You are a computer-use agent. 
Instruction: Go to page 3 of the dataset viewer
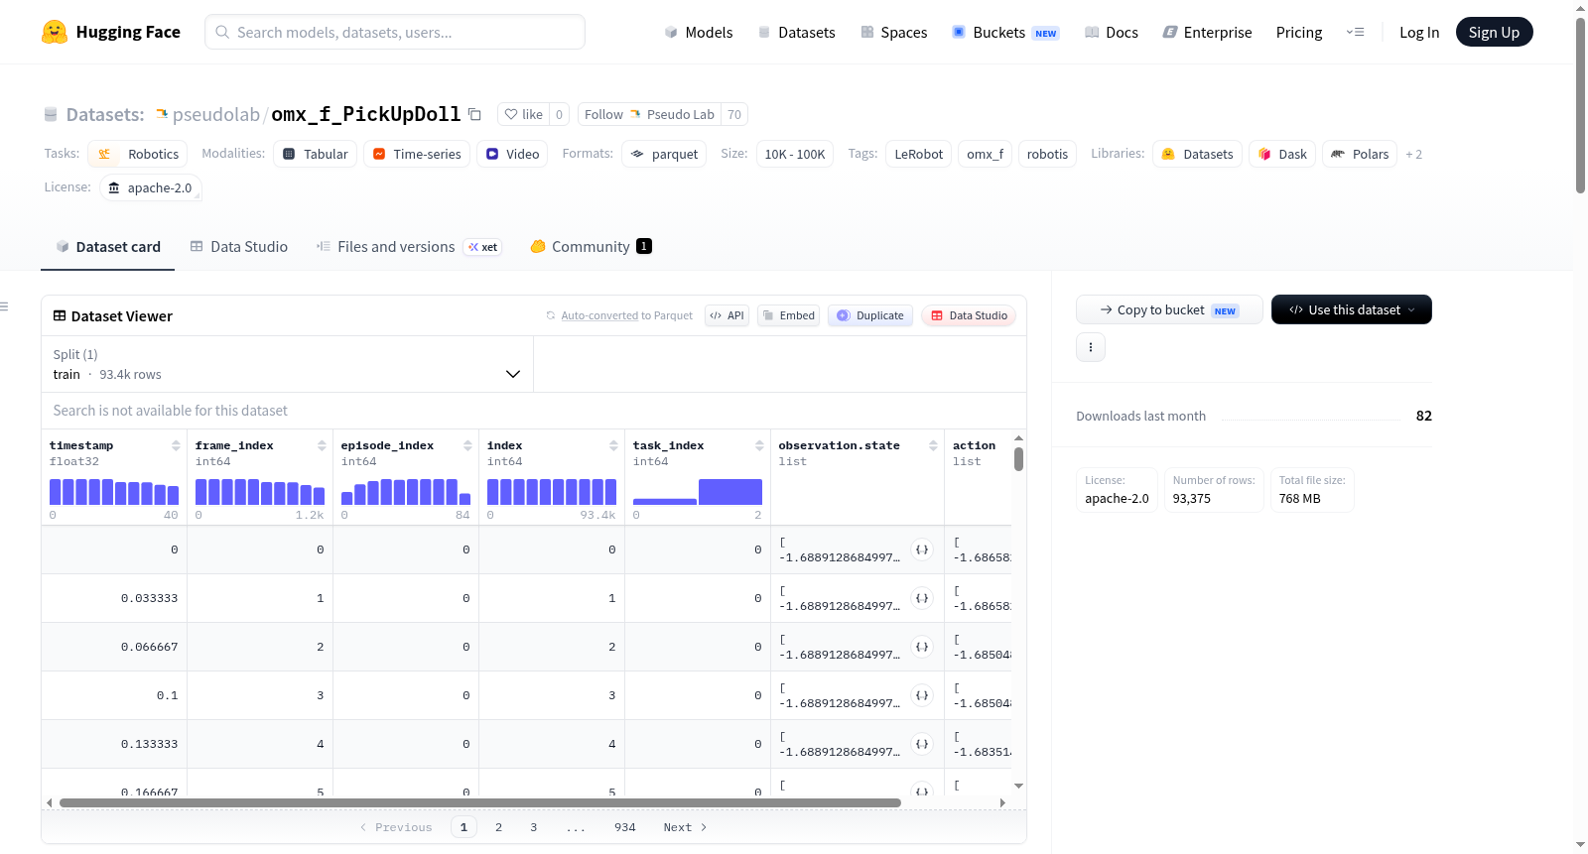533,827
